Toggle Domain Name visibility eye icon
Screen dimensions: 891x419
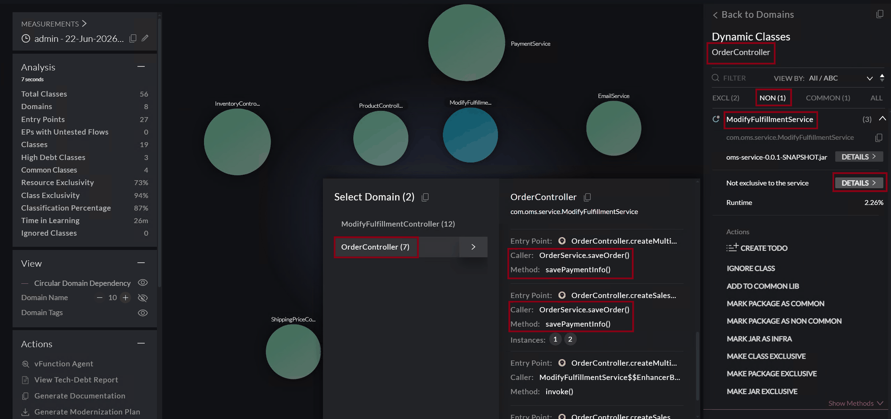click(x=143, y=297)
